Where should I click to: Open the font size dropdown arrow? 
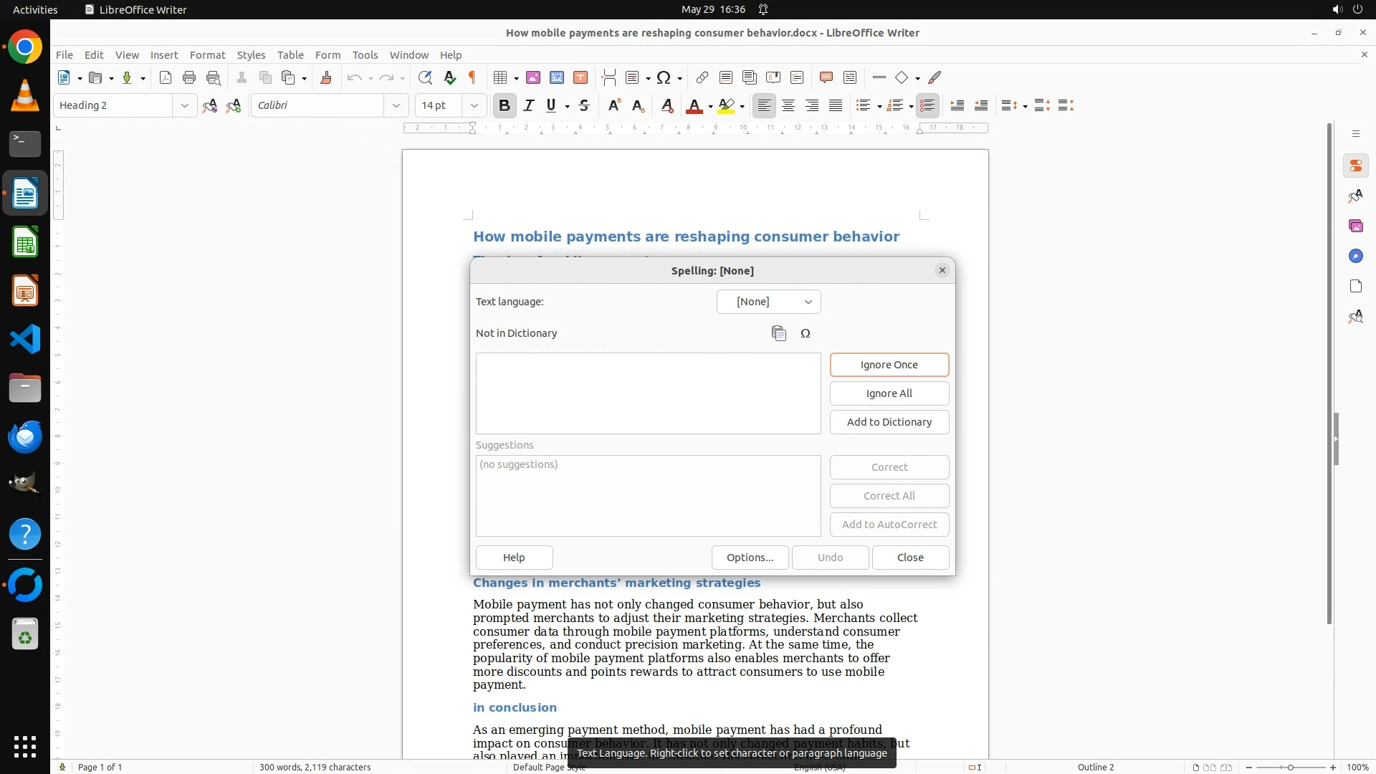point(474,105)
